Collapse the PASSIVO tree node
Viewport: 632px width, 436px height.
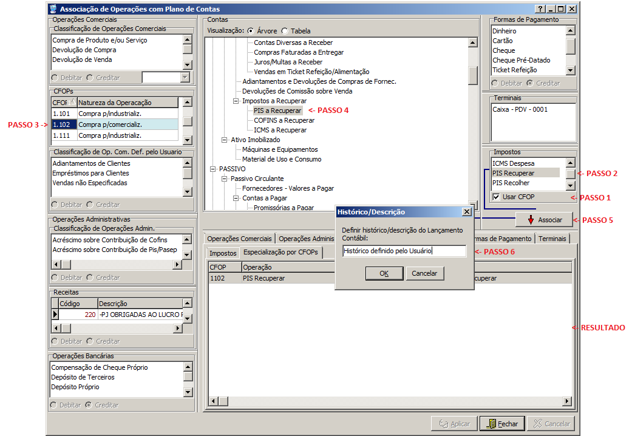213,169
